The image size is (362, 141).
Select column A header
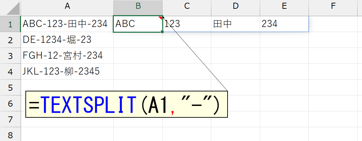(x=67, y=8)
